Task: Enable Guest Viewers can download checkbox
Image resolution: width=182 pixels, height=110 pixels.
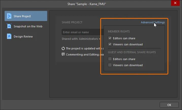Action: (110, 65)
